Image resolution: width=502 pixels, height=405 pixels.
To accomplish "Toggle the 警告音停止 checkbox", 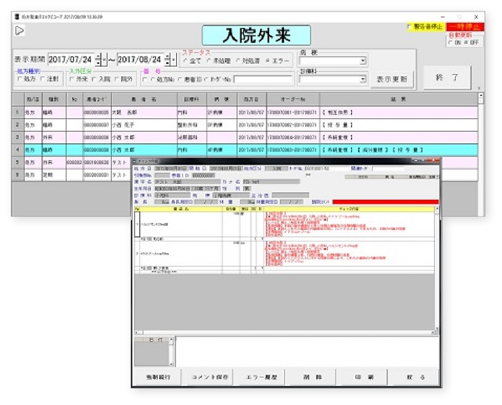I will (409, 26).
